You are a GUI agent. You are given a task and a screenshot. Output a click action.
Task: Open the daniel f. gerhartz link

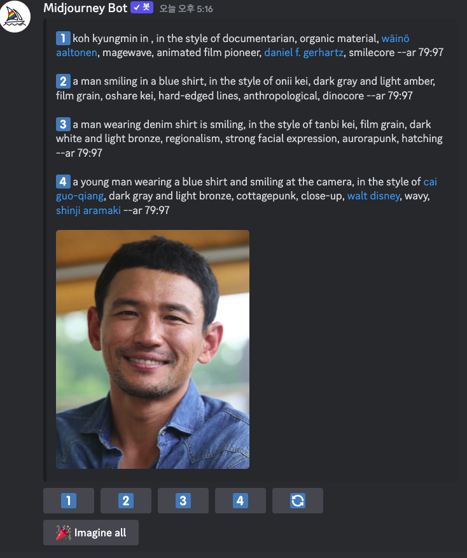pos(304,53)
